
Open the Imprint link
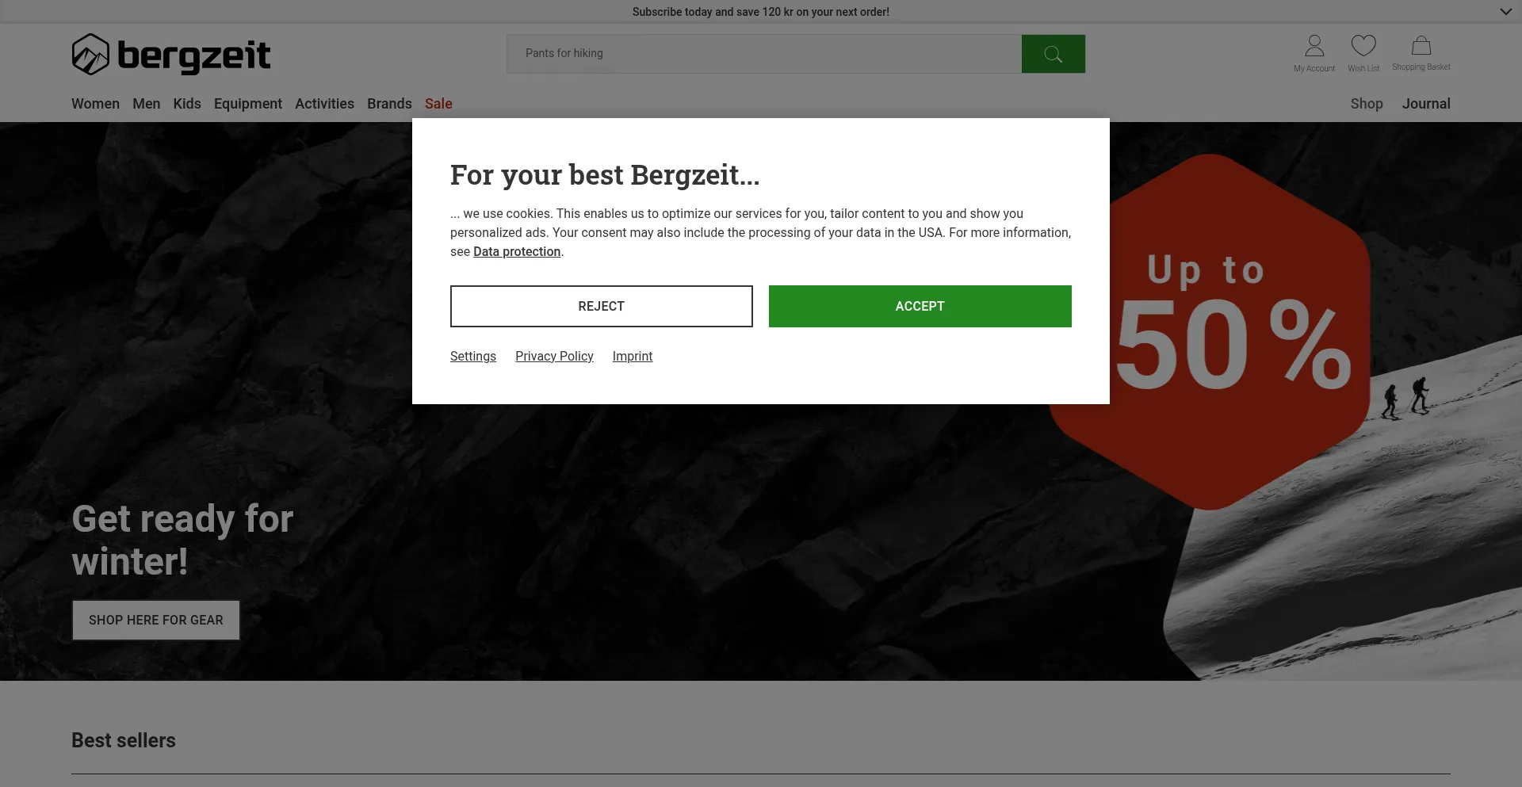tap(633, 356)
